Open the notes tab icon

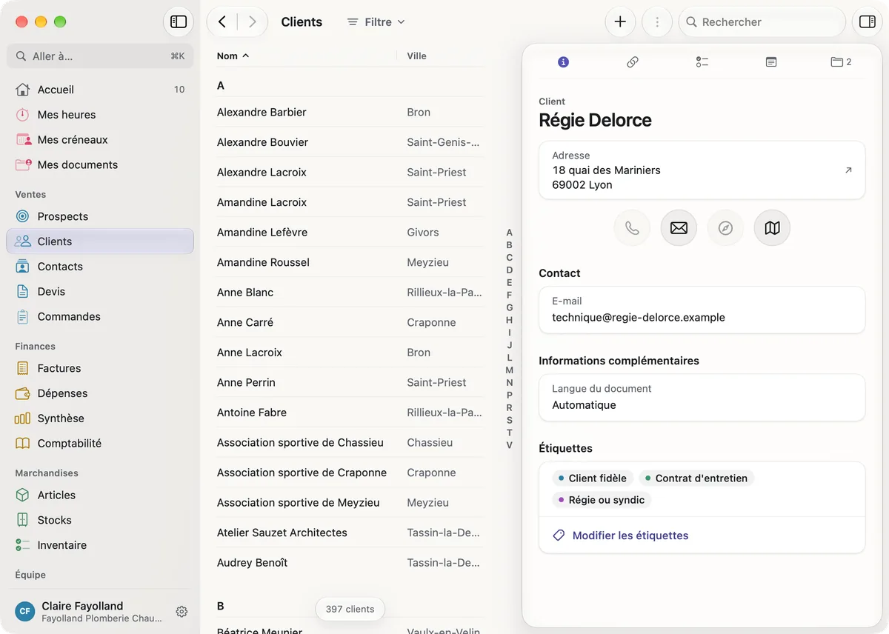(771, 62)
